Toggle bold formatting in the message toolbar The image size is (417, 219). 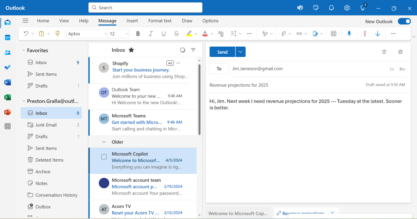[x=138, y=34]
